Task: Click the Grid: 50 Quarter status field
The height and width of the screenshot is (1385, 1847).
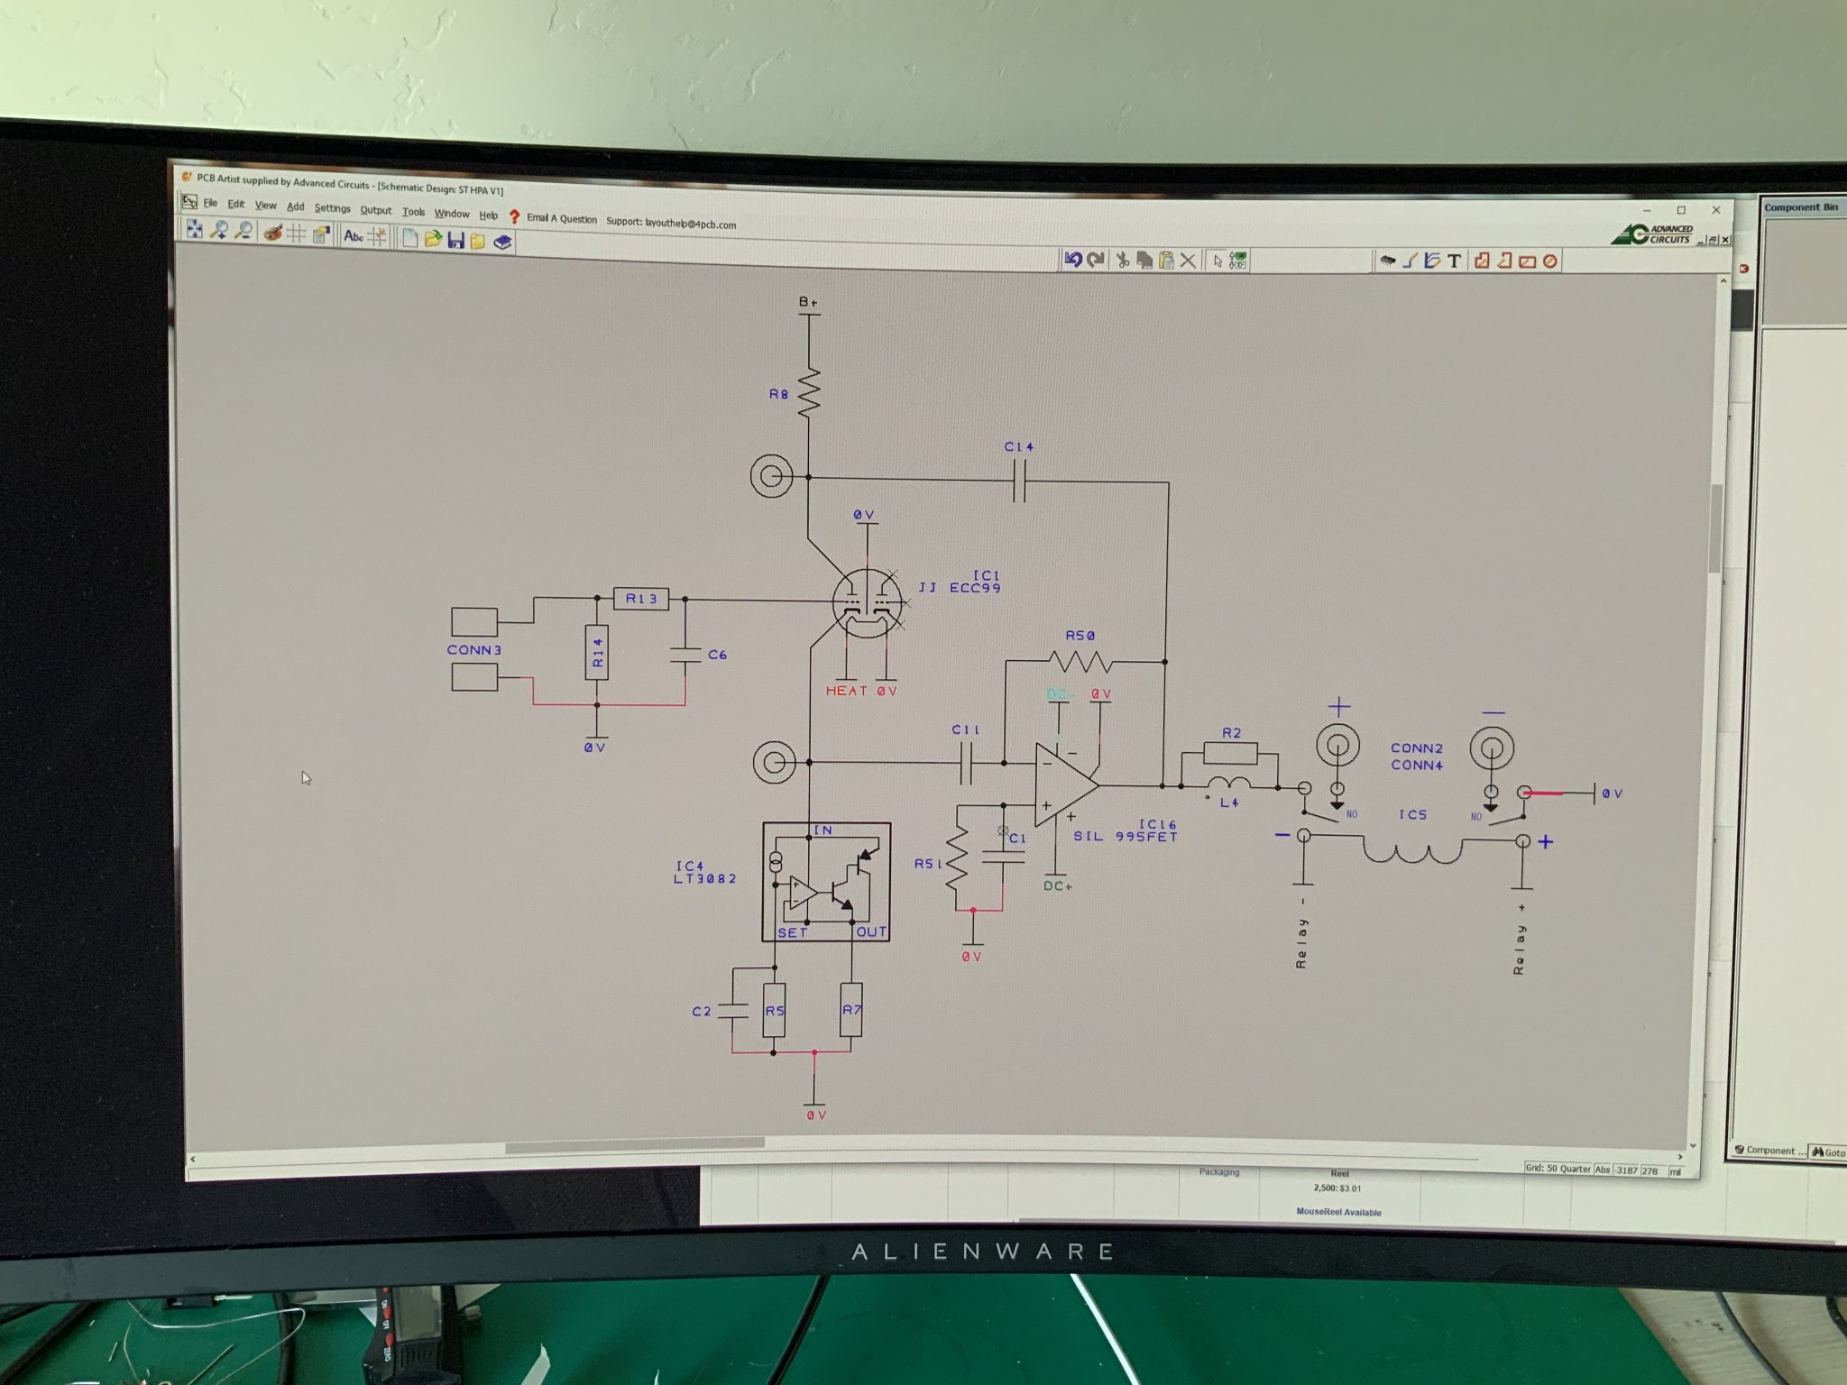Action: click(x=1558, y=1169)
